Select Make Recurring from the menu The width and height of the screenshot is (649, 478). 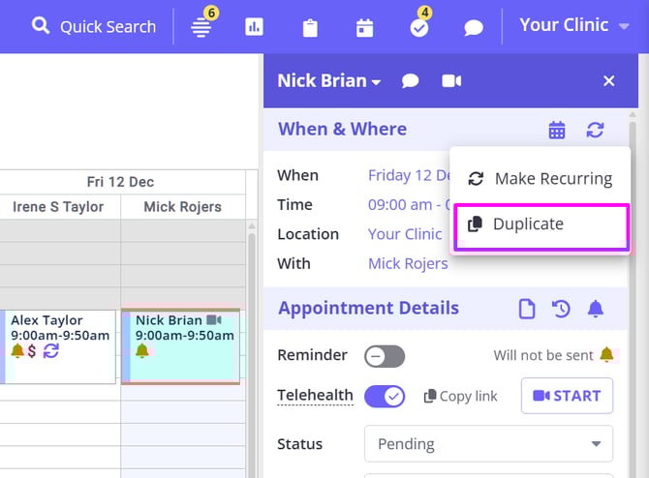541,179
